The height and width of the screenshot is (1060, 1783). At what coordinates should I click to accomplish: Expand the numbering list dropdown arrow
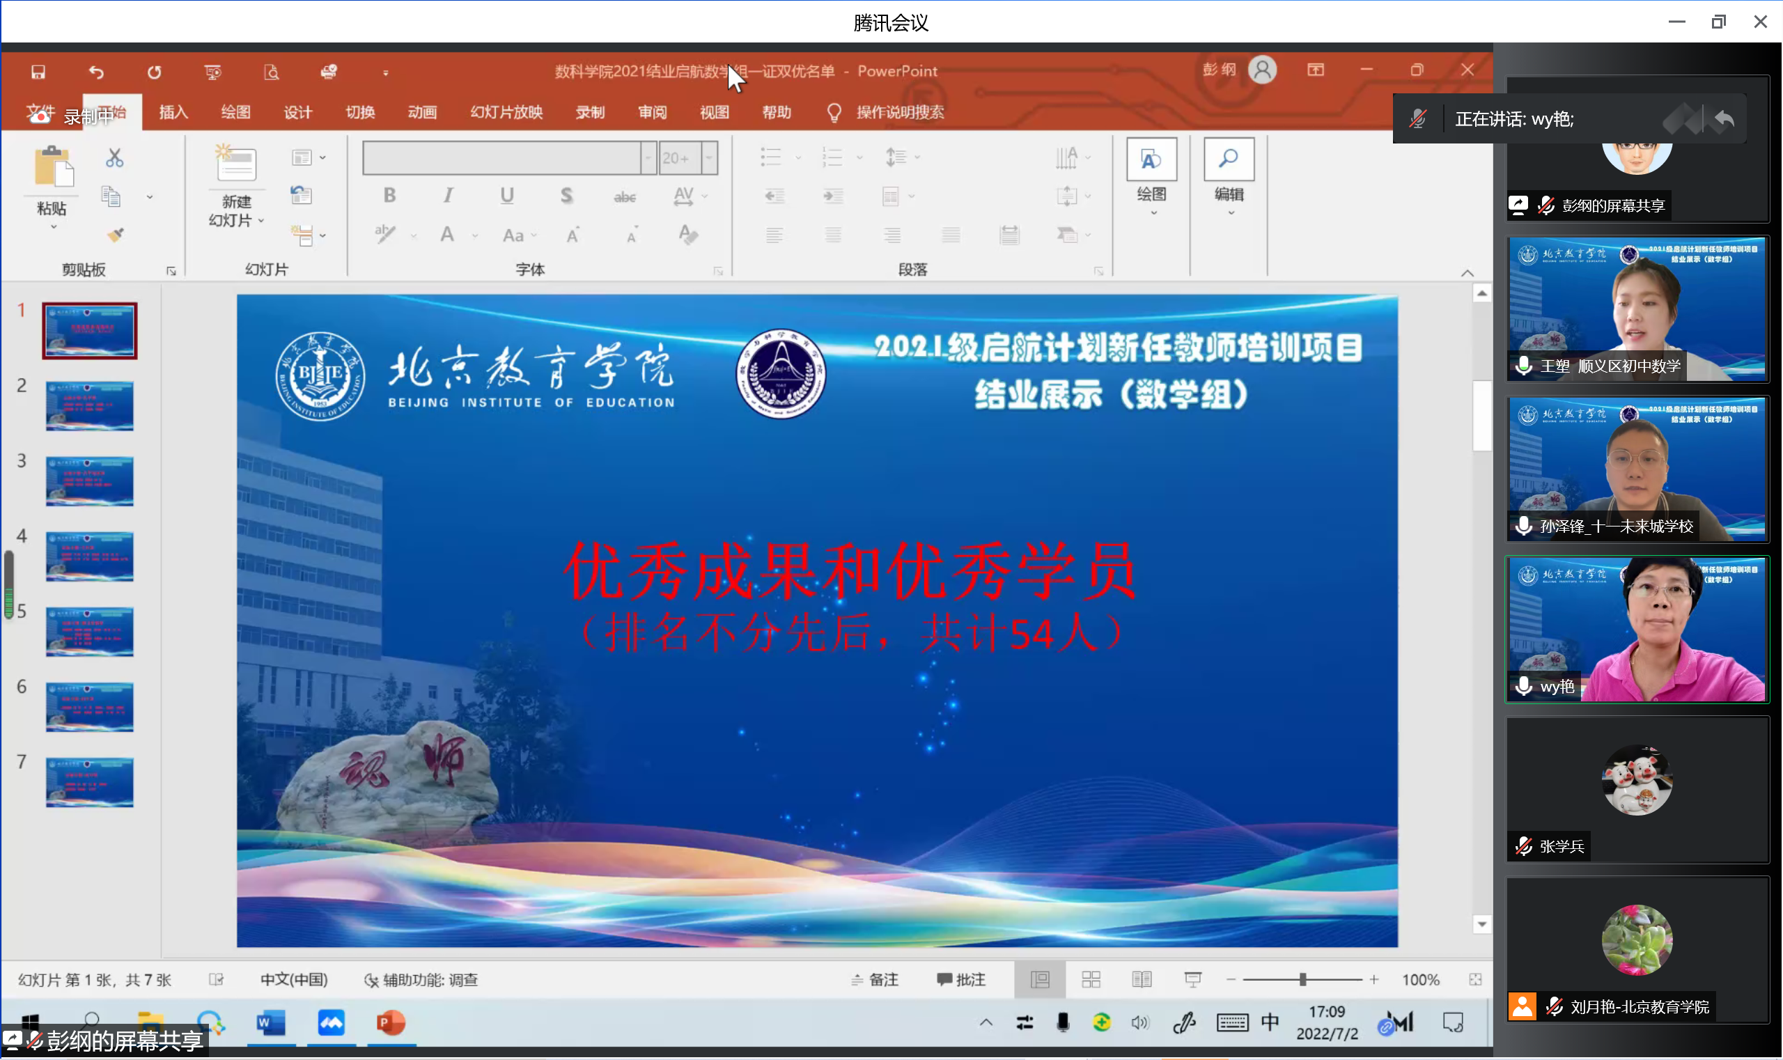859,157
